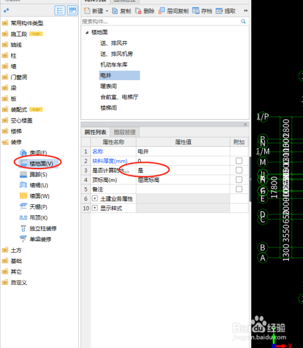The image size is (303, 348).
Task: Open the 梁 folder
Action: click(9, 88)
